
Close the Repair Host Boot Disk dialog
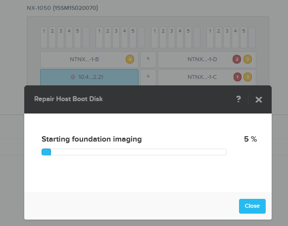(259, 100)
